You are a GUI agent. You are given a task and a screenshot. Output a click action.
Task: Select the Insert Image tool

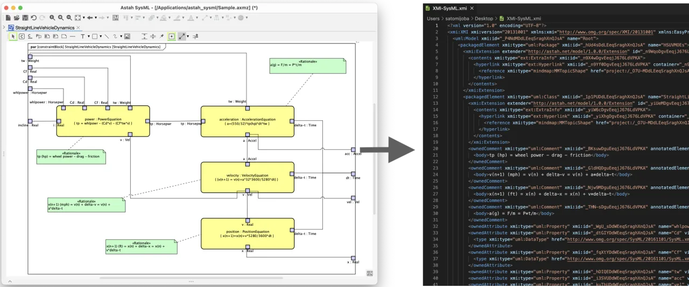click(x=127, y=37)
